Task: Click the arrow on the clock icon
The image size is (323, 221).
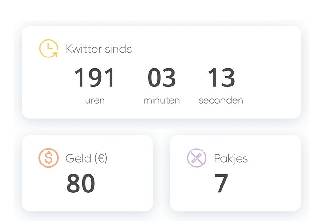Action: [x=55, y=54]
